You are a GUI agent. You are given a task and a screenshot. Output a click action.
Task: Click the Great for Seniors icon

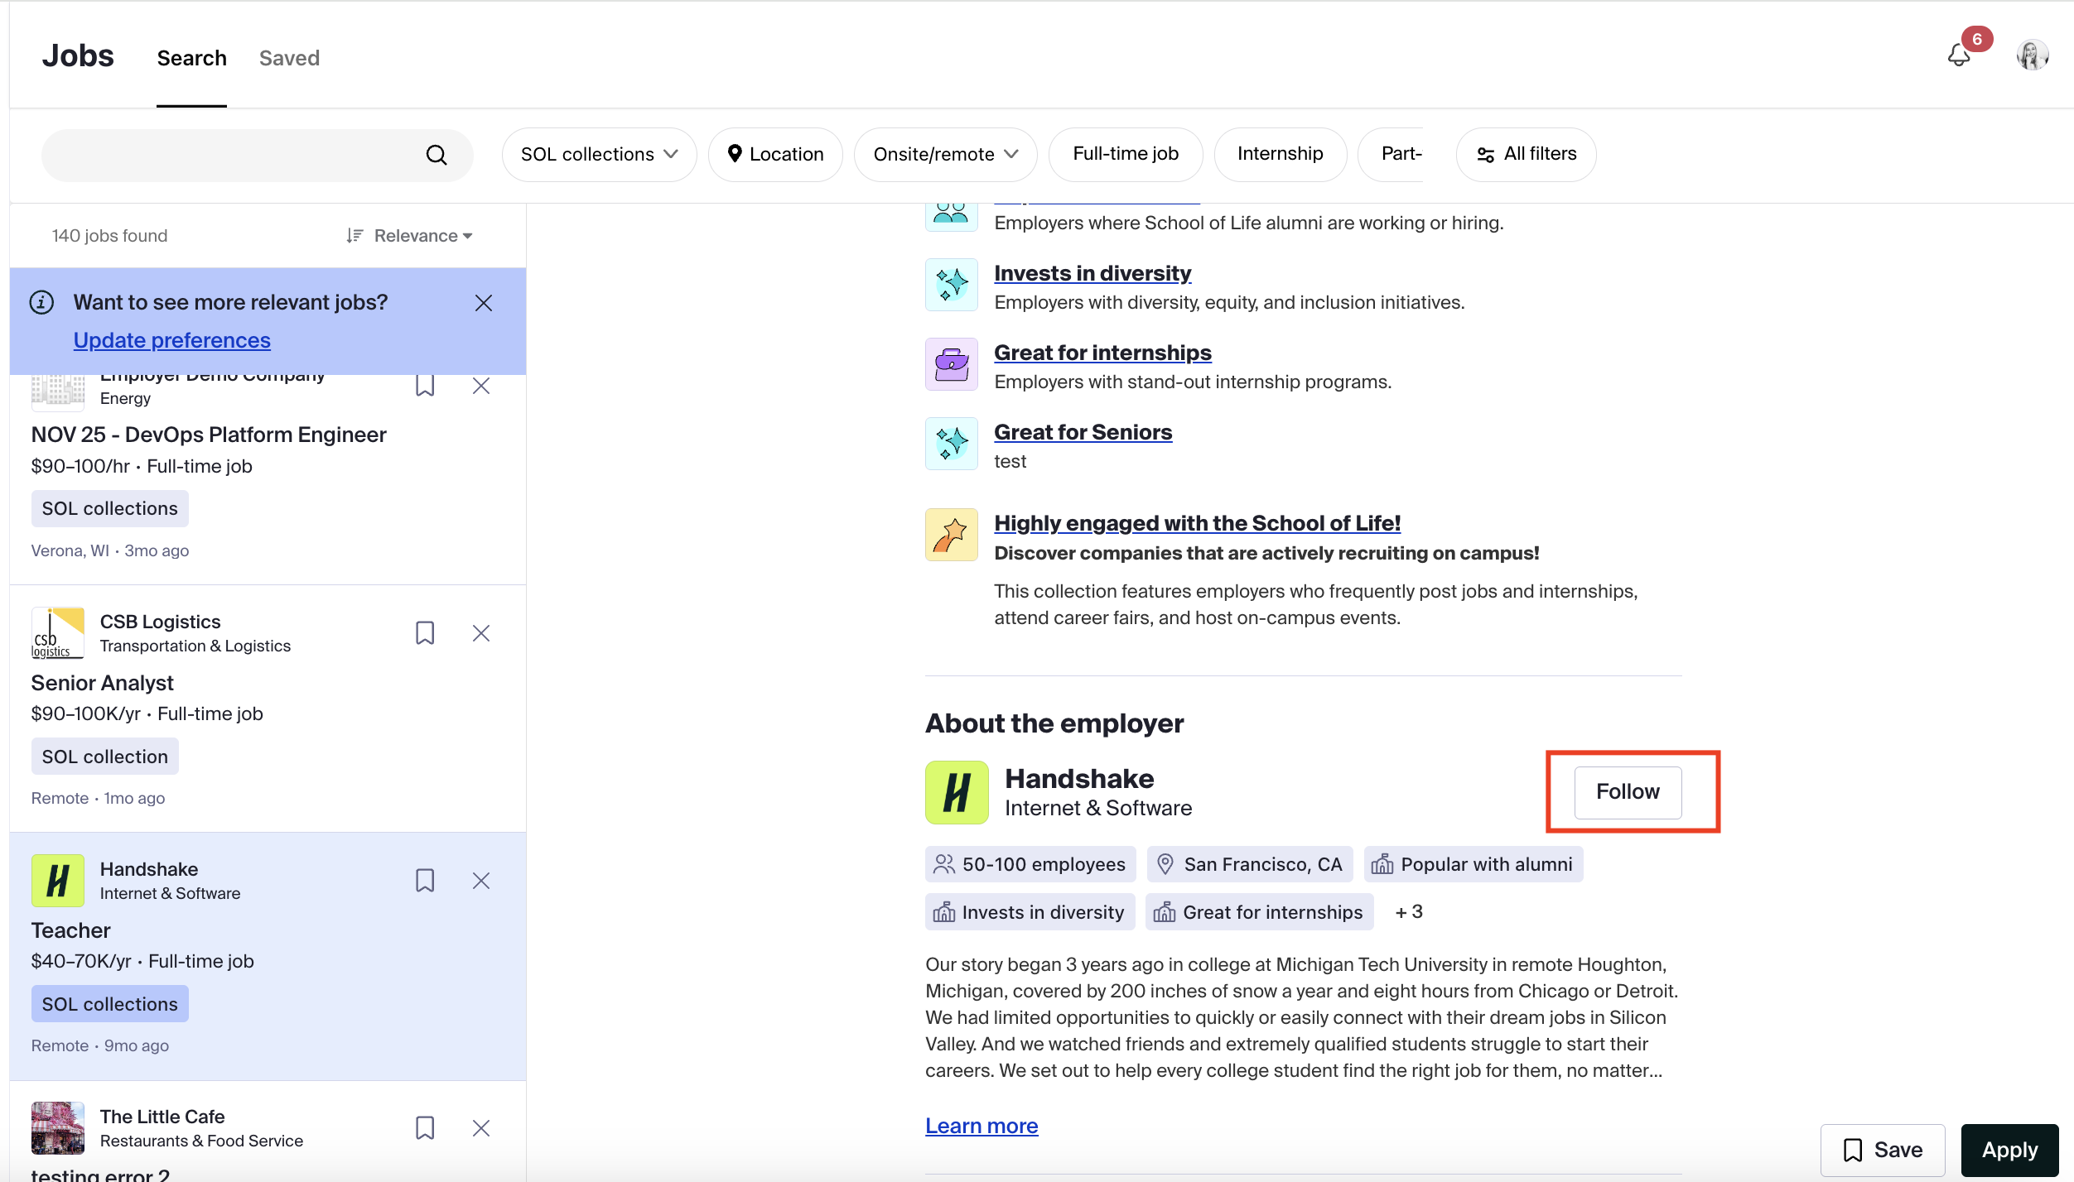[x=952, y=444]
